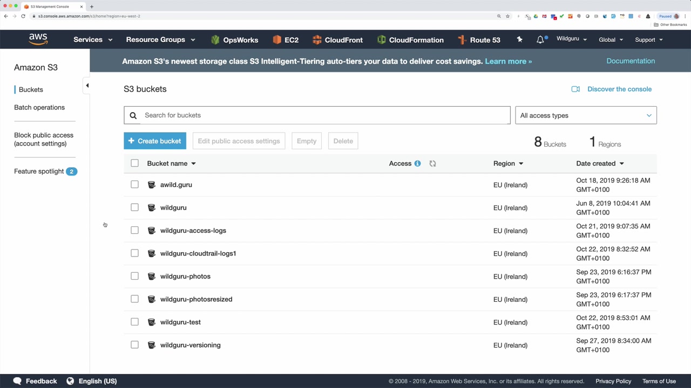Open the EC2 shortcut

point(286,39)
